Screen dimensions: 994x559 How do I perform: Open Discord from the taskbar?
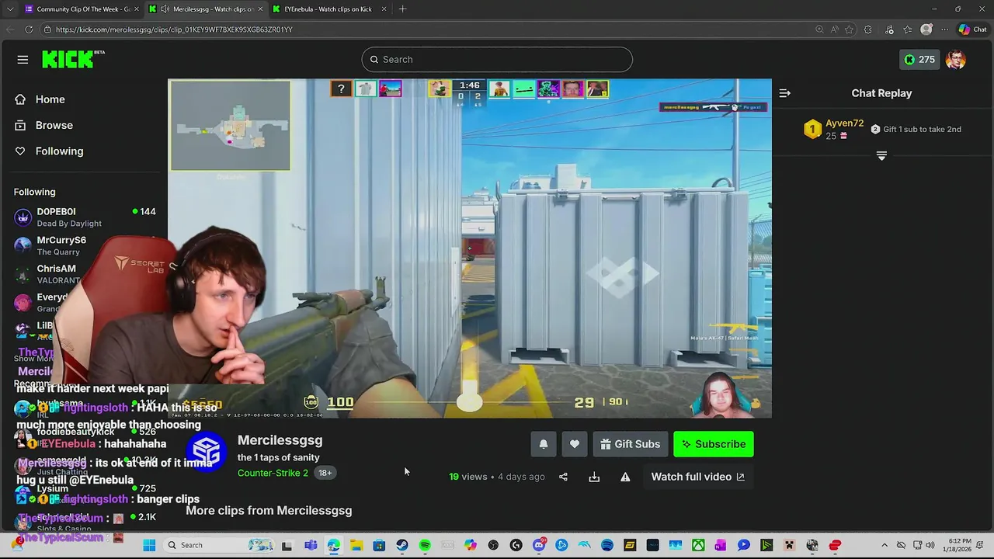pos(539,545)
